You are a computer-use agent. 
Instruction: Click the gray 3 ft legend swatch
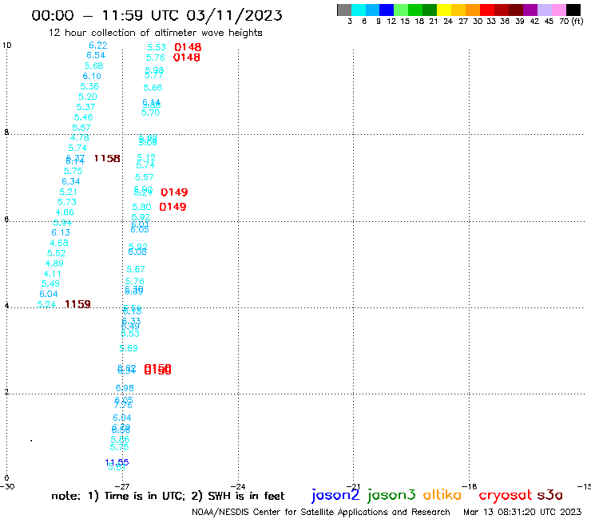(344, 10)
